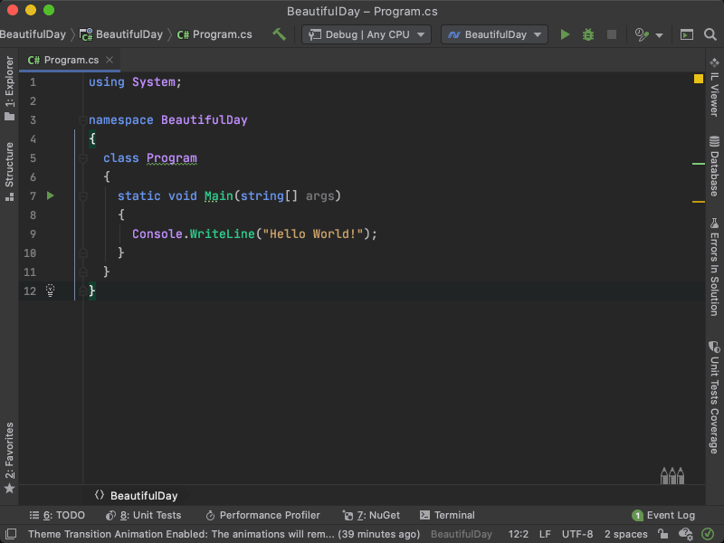
Task: Open the TODO tool window
Action: tap(57, 515)
